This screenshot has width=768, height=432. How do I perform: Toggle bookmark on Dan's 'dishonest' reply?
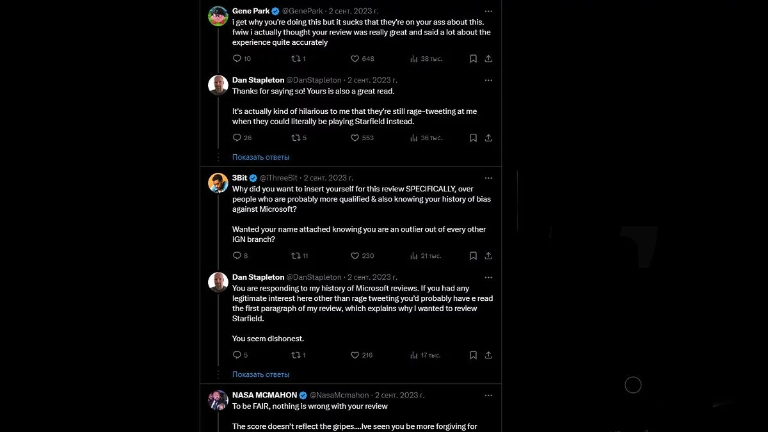pos(473,355)
